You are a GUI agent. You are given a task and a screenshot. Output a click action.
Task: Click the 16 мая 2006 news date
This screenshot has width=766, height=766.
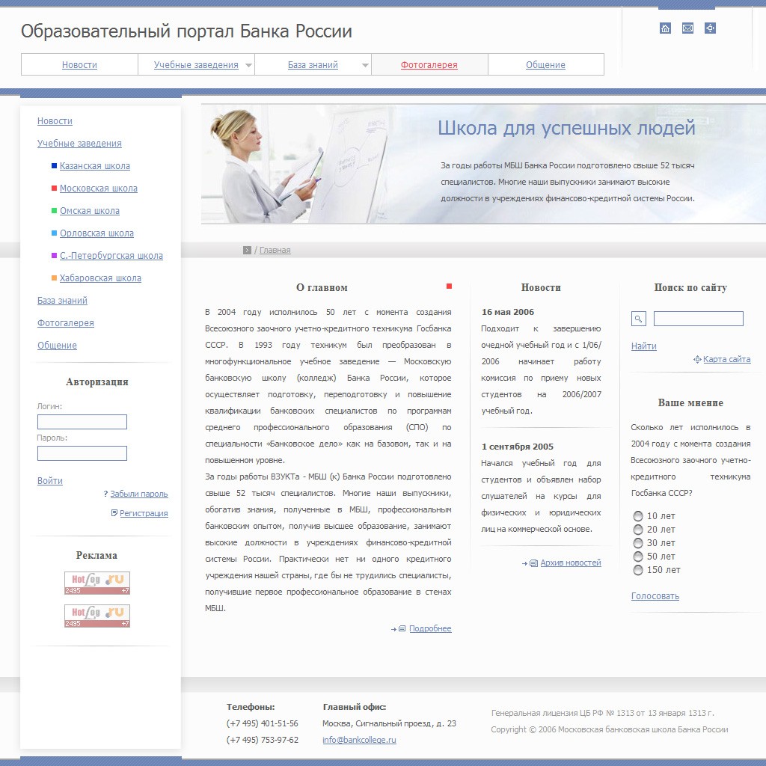(508, 312)
